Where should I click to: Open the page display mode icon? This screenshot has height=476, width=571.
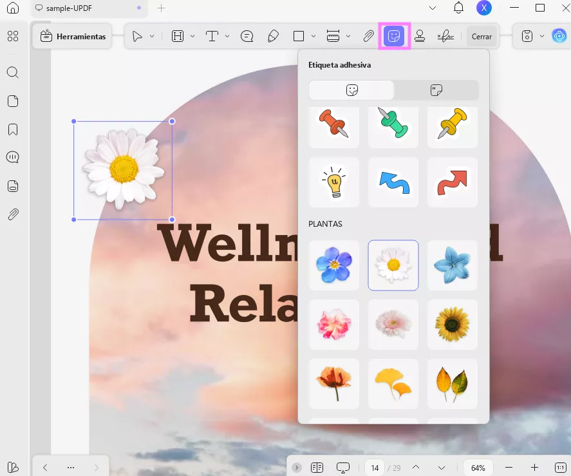317,467
